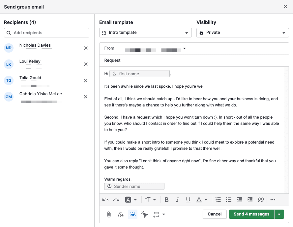Apply italic formatting
This screenshot has width=293, height=227.
tap(177, 199)
